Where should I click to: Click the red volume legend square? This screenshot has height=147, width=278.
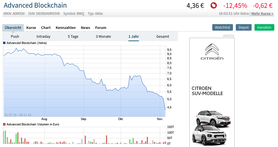(4, 125)
